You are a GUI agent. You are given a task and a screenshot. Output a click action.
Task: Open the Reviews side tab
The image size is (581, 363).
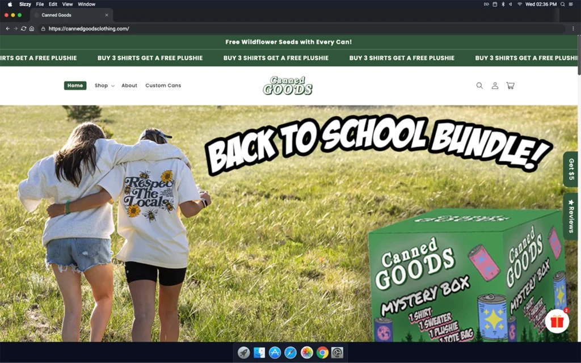571,216
